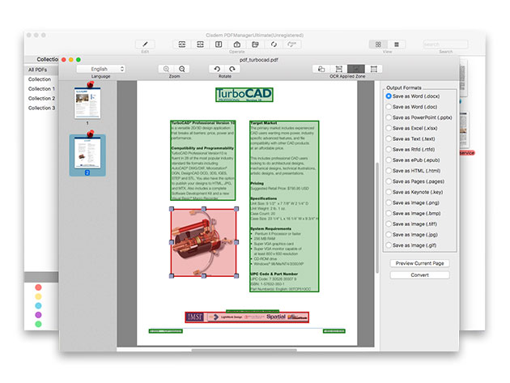510x383 pixels.
Task: Select Save as Text (.text) option
Action: point(410,138)
